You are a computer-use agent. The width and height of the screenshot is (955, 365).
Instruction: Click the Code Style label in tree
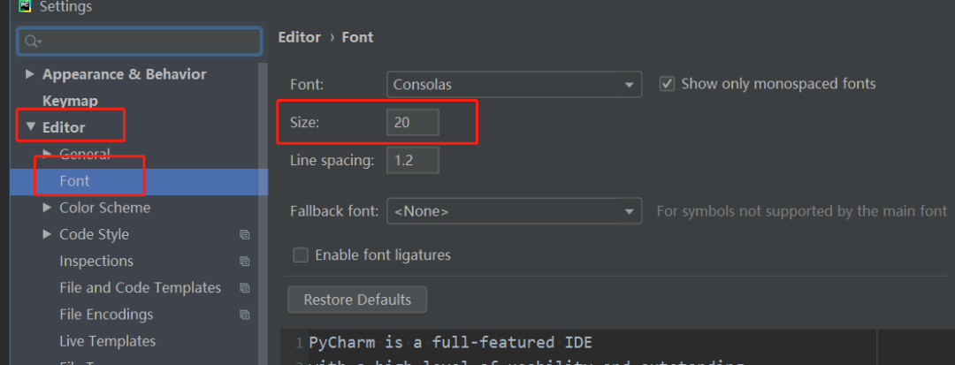coord(94,234)
